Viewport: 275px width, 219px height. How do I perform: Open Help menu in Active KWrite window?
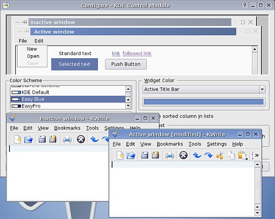click(x=238, y=144)
